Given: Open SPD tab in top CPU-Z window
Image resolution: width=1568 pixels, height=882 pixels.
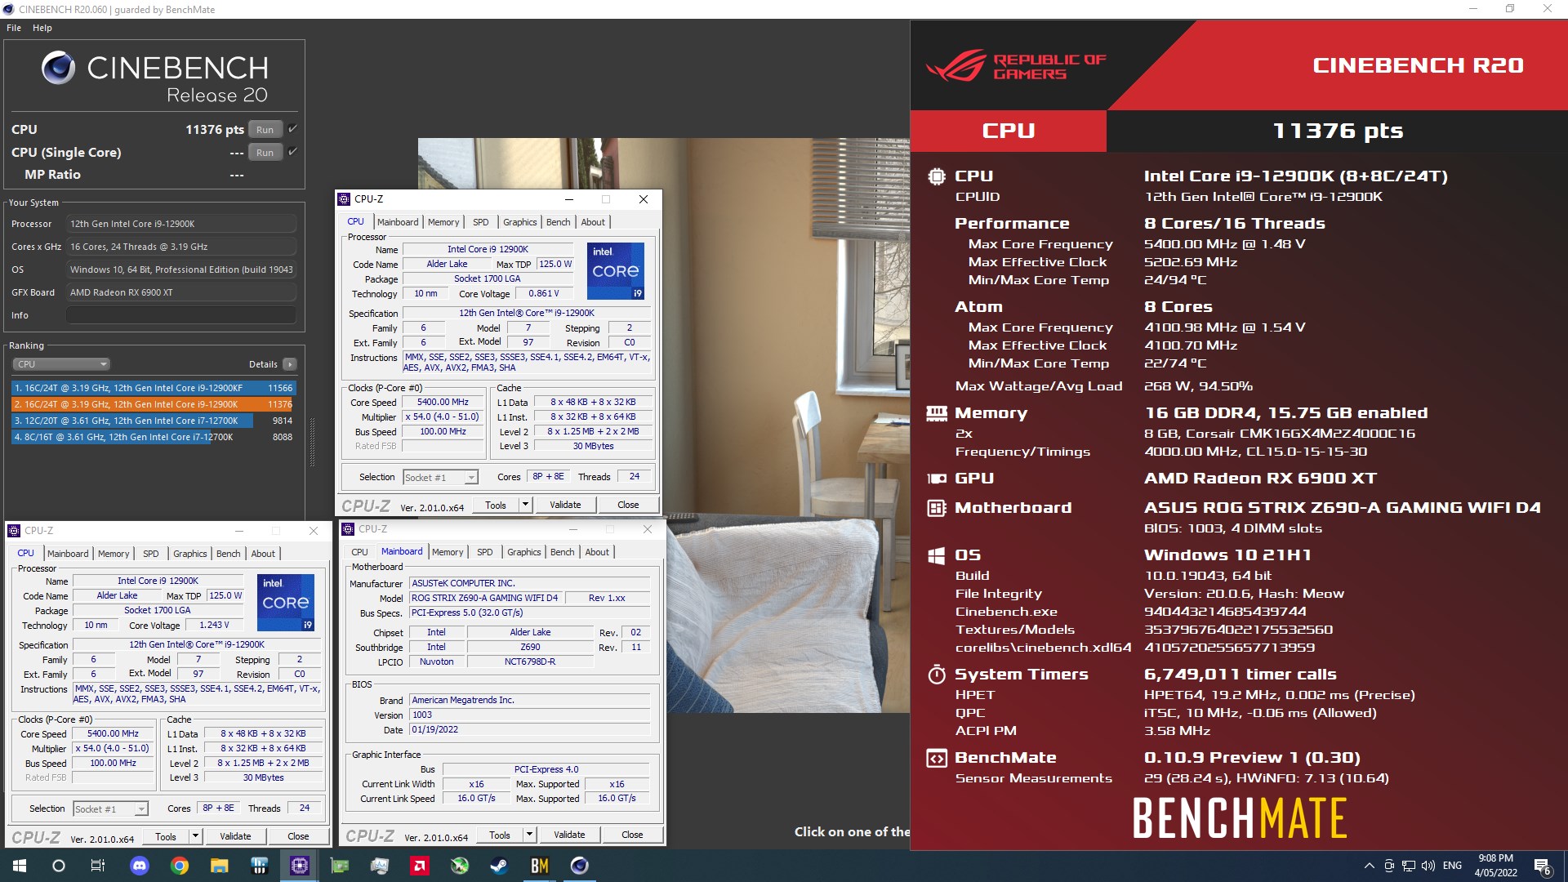Looking at the screenshot, I should (481, 222).
